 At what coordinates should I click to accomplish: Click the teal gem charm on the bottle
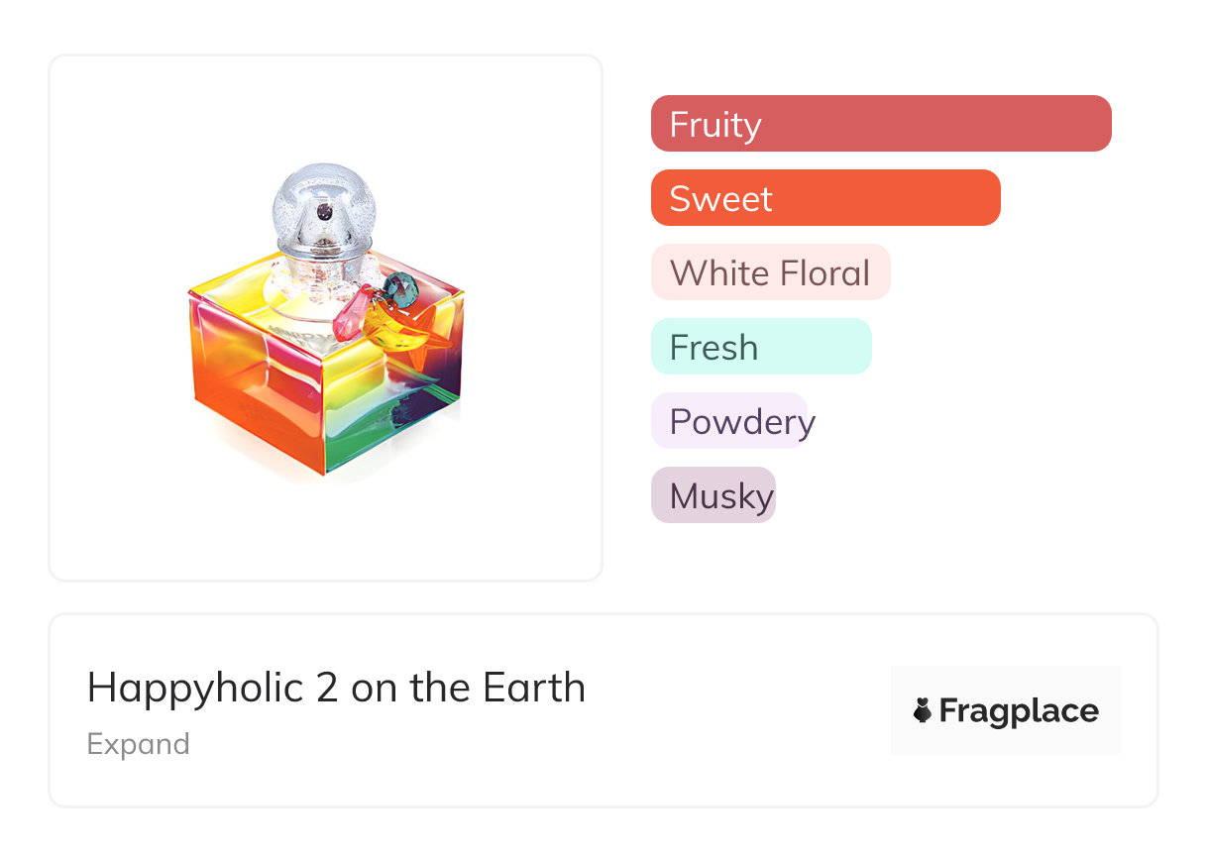click(x=401, y=288)
